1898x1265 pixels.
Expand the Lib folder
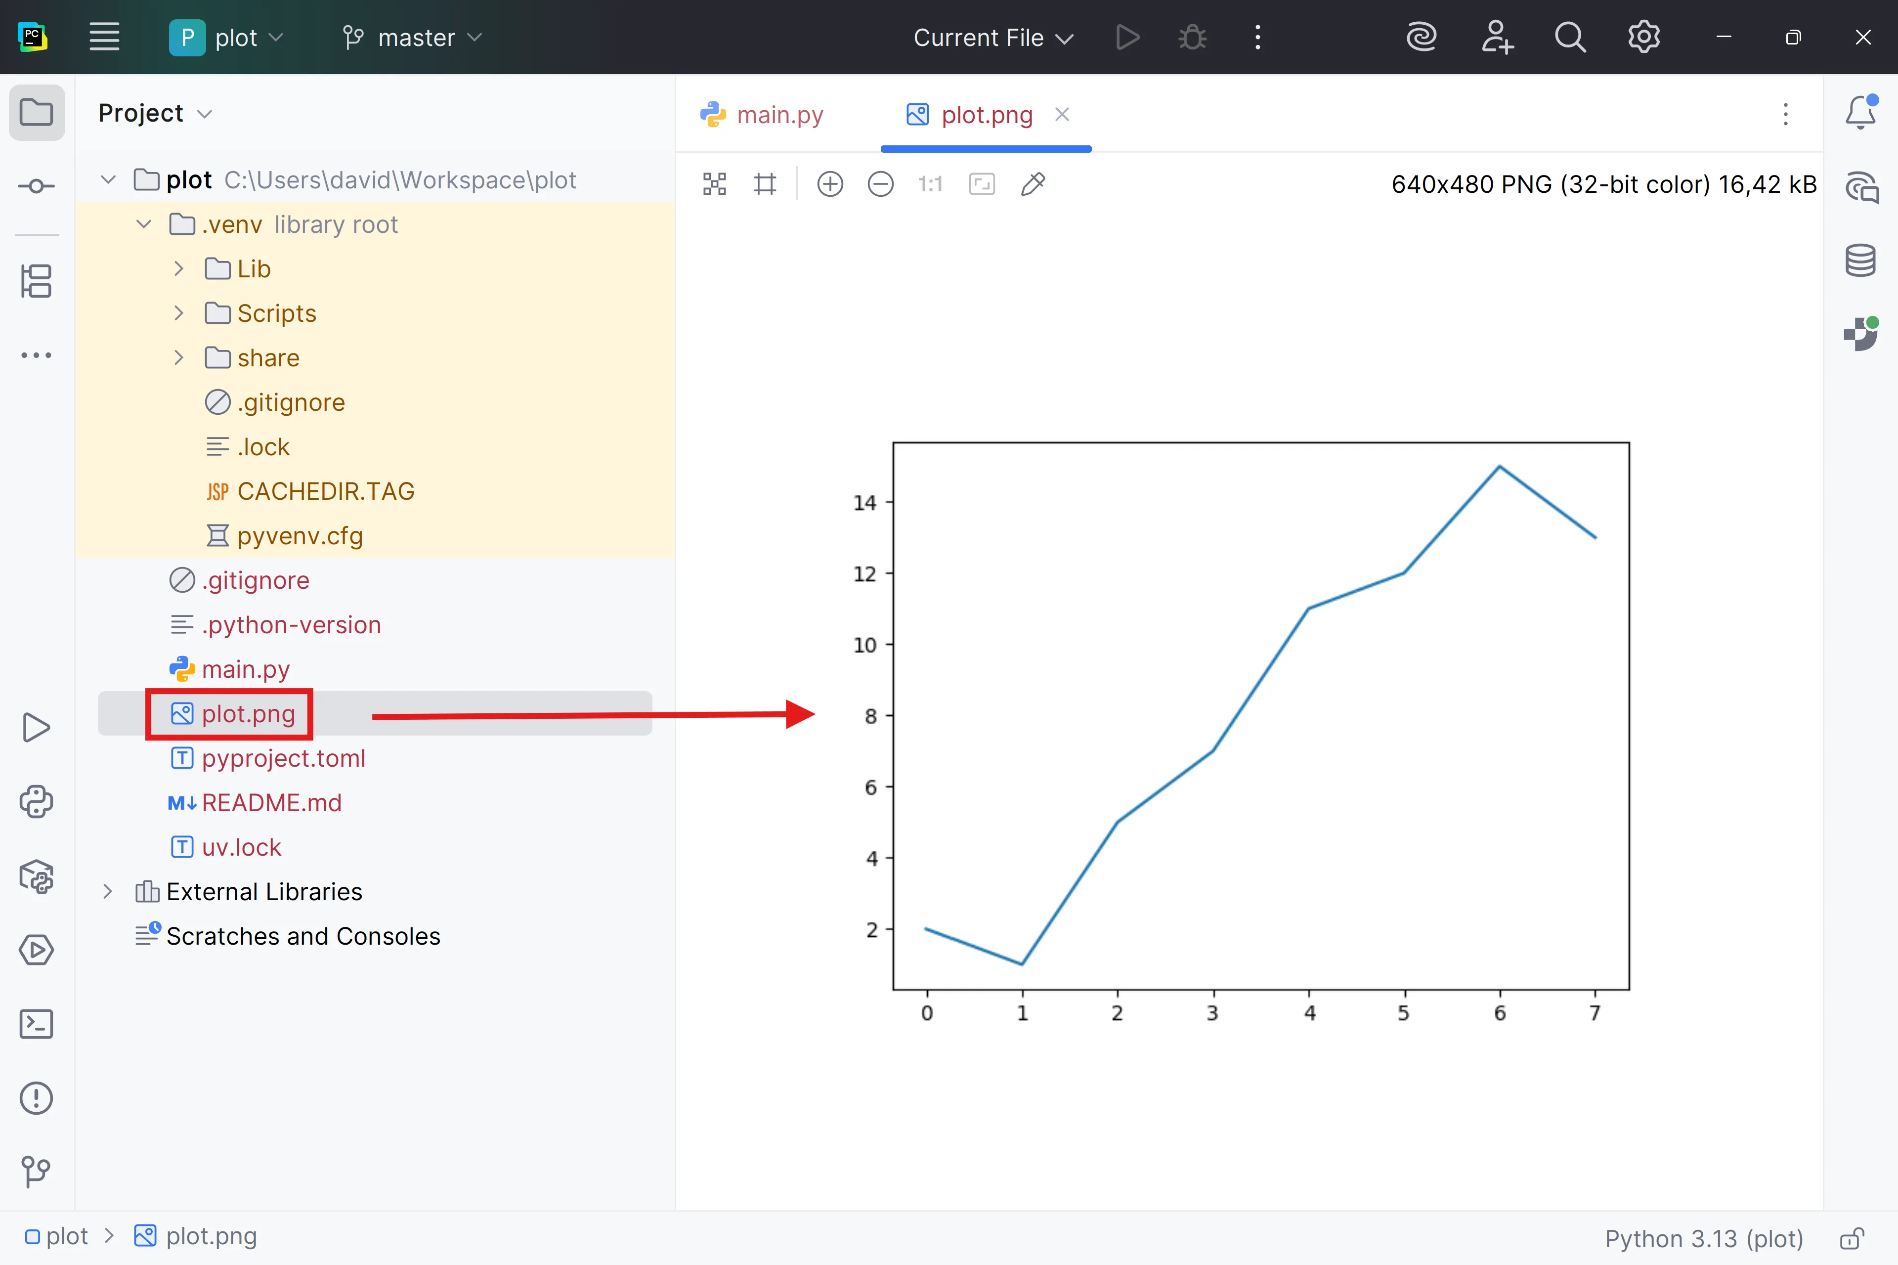179,268
